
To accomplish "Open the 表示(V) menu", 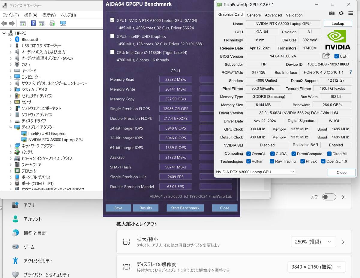I will click(49, 15).
